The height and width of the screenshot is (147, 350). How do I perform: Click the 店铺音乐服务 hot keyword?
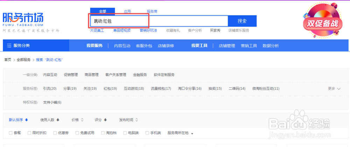click(x=239, y=30)
